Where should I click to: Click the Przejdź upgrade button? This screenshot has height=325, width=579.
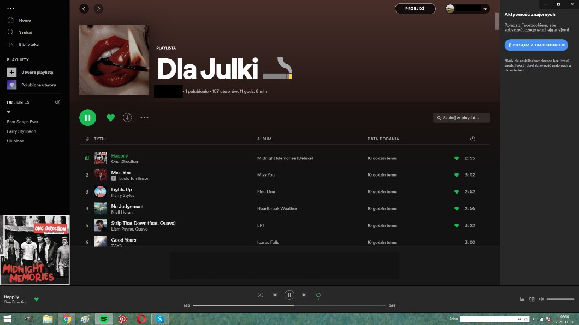[415, 9]
